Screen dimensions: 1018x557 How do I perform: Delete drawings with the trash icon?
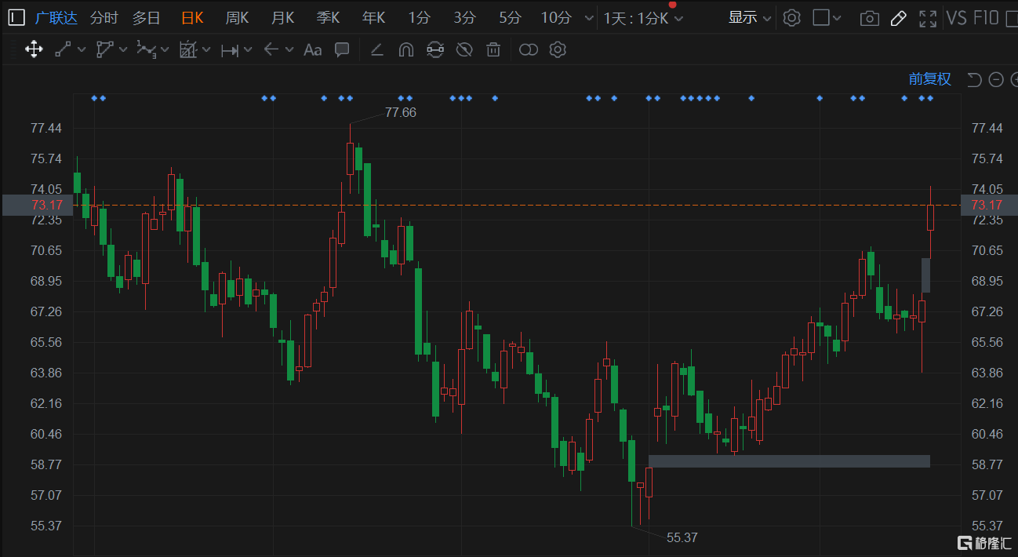tap(493, 50)
